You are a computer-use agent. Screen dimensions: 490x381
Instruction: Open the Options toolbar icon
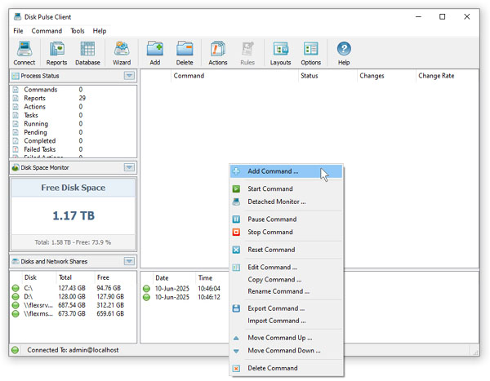[x=310, y=53]
